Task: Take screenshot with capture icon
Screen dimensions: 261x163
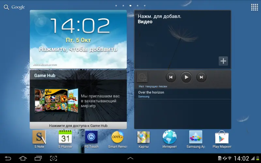Action: [54, 158]
